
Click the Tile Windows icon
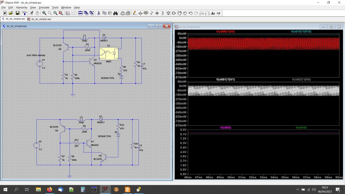point(80,13)
